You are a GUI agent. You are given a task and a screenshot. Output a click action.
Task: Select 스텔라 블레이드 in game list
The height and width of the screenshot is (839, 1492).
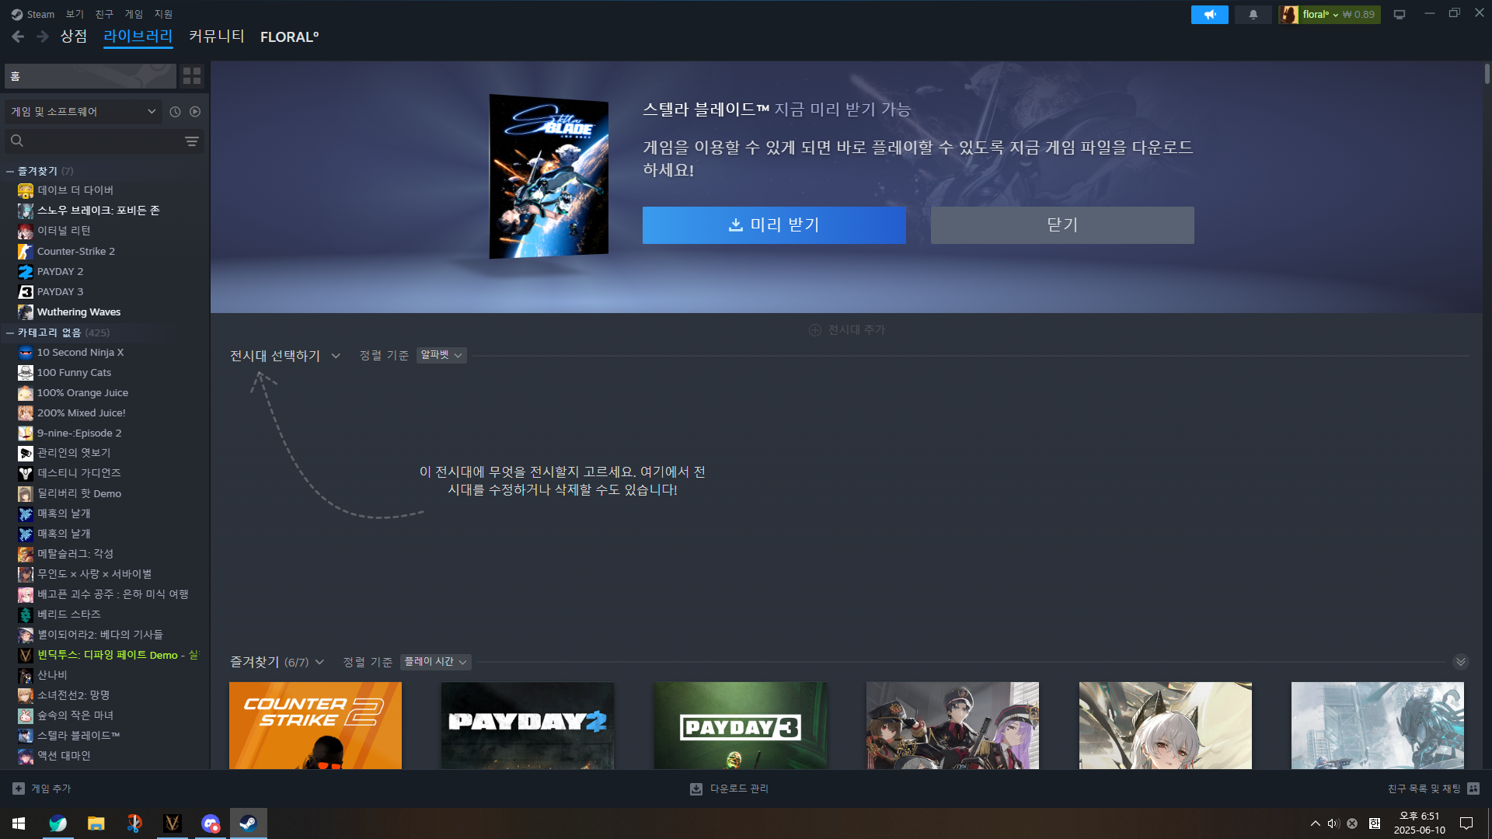click(x=78, y=735)
